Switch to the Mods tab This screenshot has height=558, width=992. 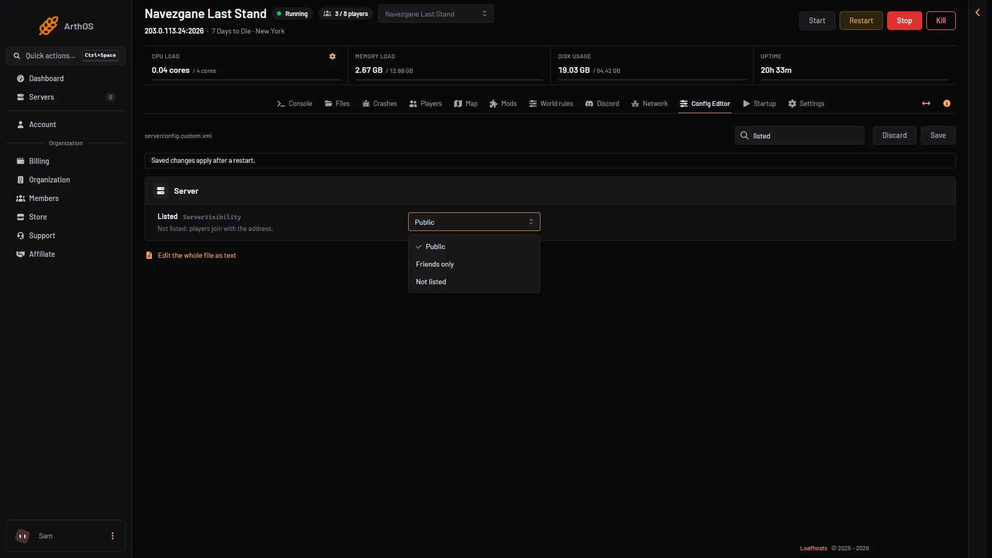tap(503, 103)
